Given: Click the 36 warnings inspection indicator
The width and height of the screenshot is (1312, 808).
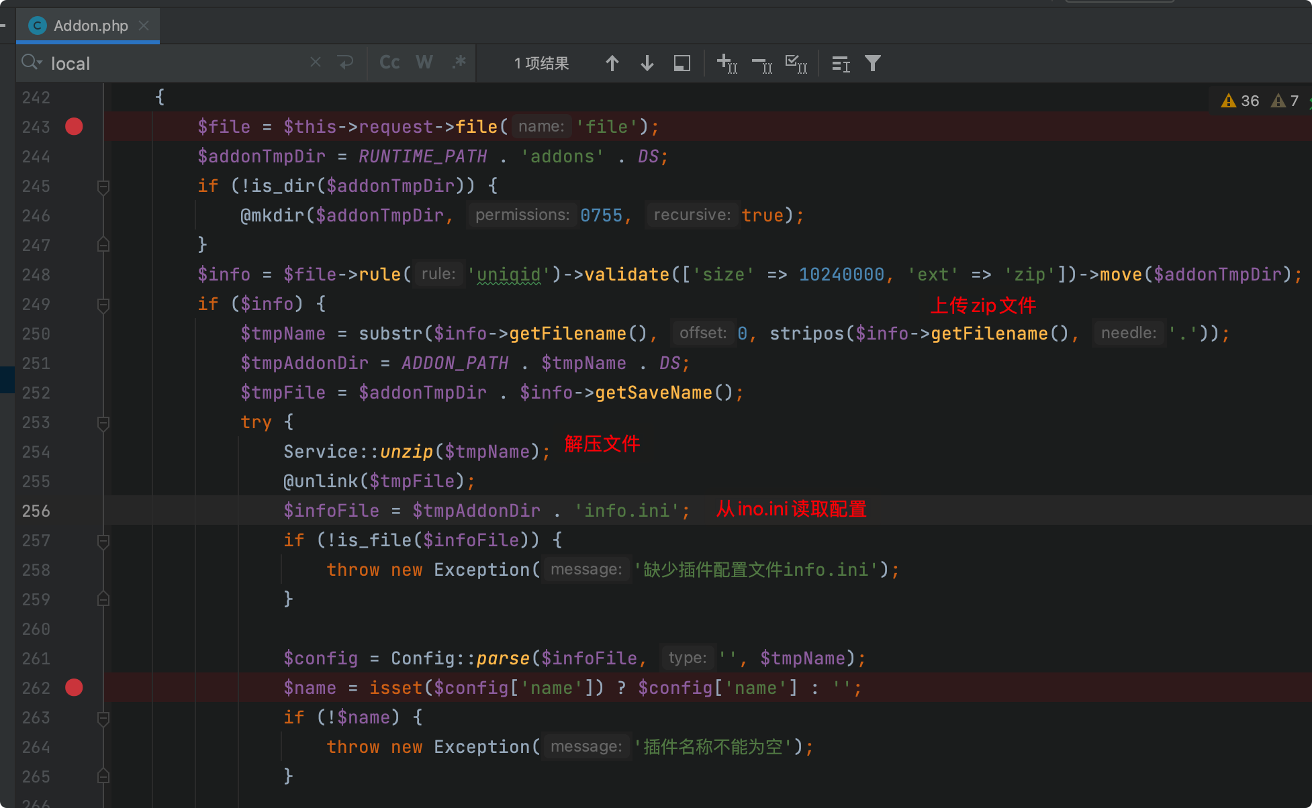Looking at the screenshot, I should point(1240,101).
